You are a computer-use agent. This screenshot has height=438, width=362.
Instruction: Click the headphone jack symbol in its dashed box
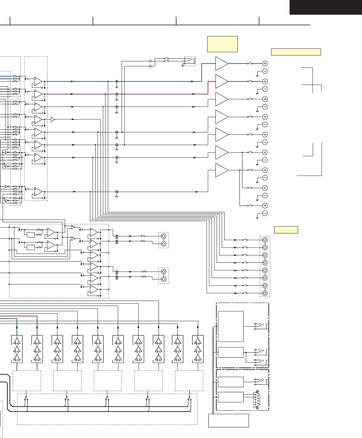point(190,61)
